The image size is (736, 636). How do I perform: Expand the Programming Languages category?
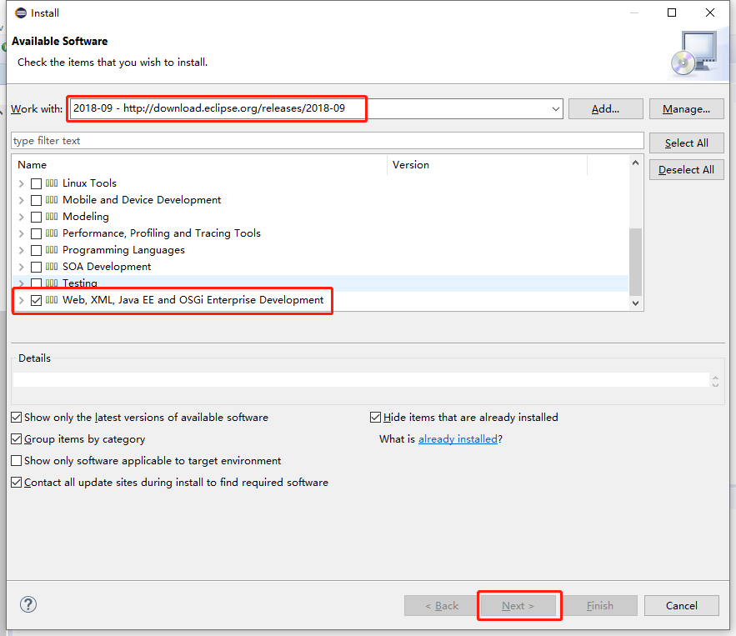click(x=21, y=250)
